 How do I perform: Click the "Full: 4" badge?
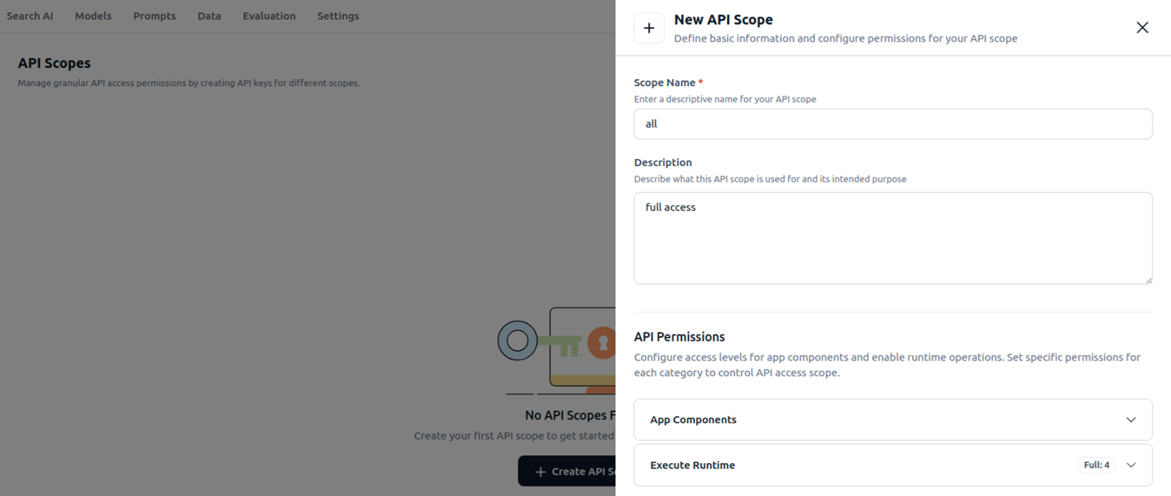click(x=1096, y=465)
